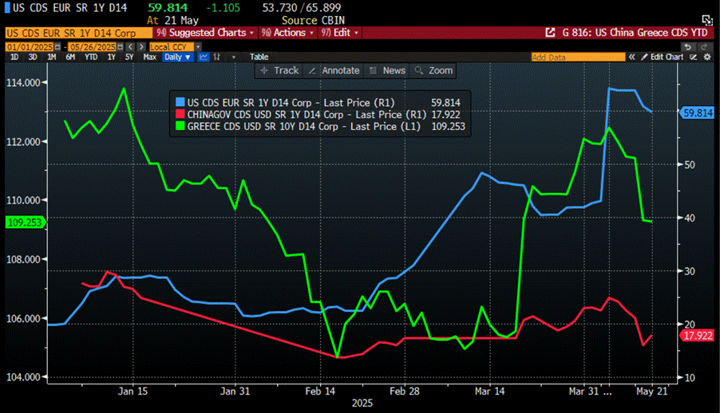Click the Track button label

click(x=287, y=71)
